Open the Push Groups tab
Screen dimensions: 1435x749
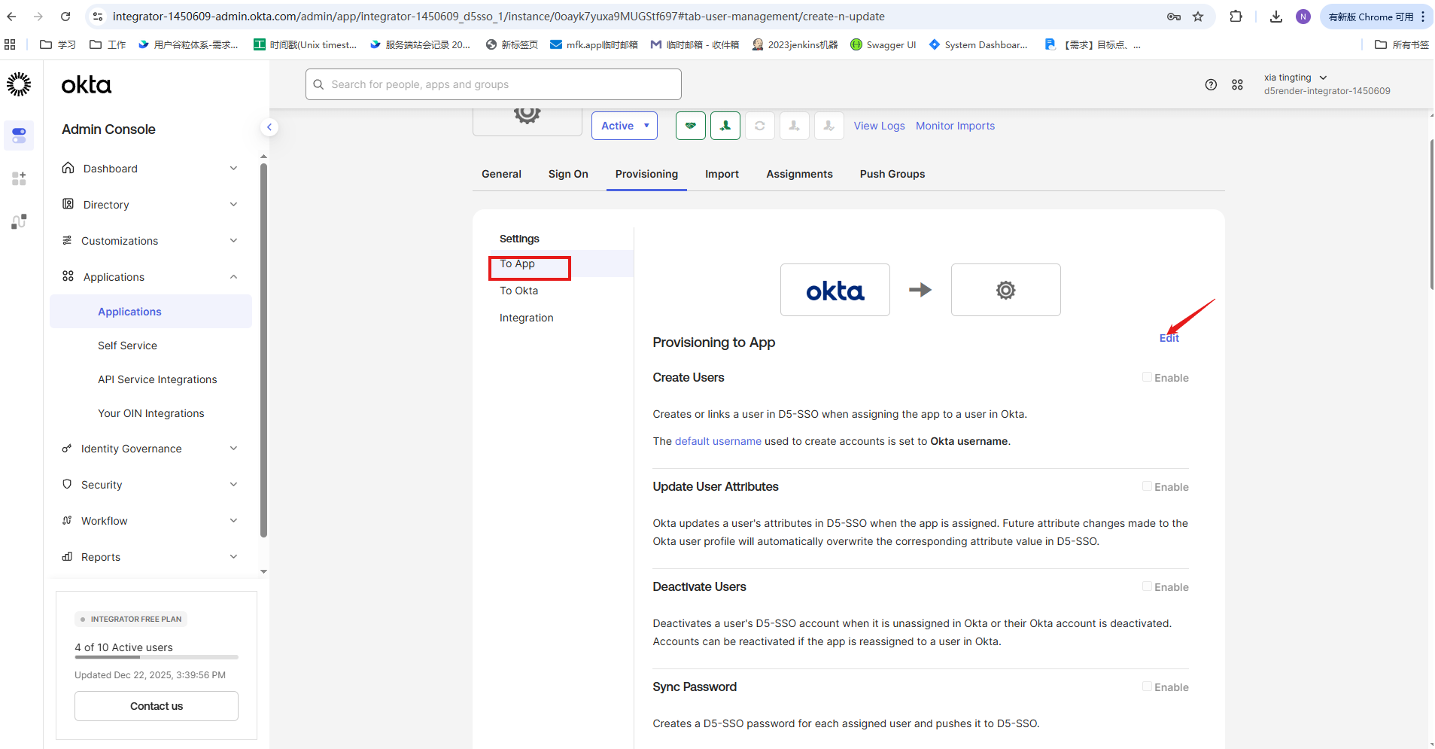pos(892,174)
